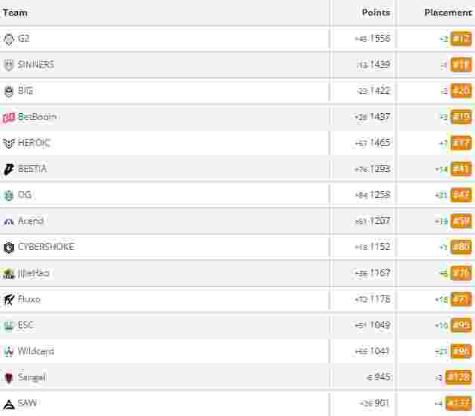475x416 pixels.
Task: Click HEROIC's #17 placement badge
Action: point(461,143)
